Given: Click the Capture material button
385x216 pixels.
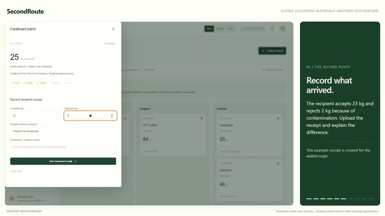Looking at the screenshot, I should point(272,51).
